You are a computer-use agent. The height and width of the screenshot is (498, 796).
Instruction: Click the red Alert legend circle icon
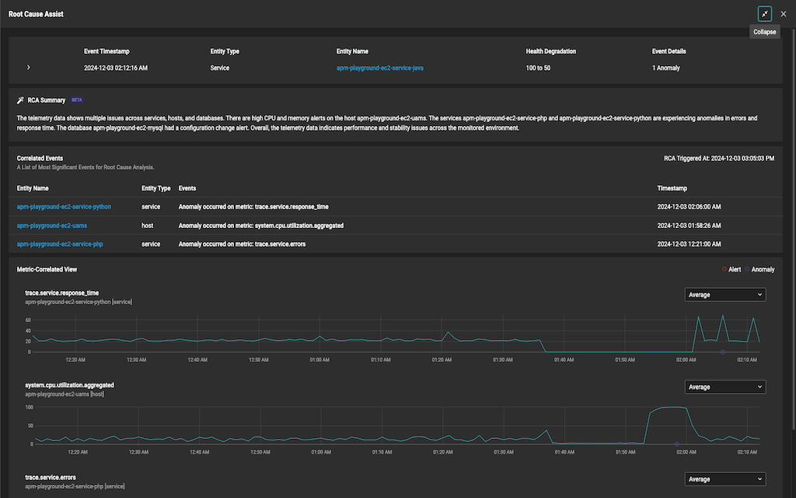point(724,268)
